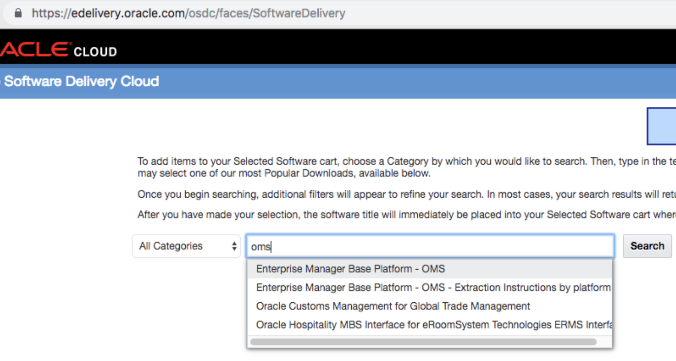
Task: Click the lock icon in address bar
Action: (18, 13)
